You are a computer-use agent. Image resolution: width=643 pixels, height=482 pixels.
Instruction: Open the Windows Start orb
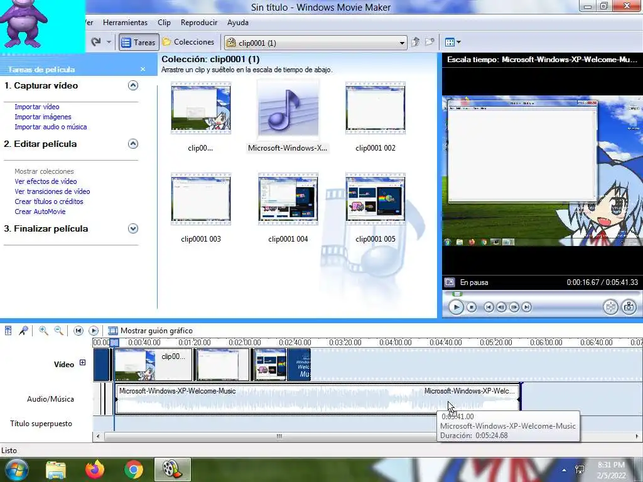point(17,469)
